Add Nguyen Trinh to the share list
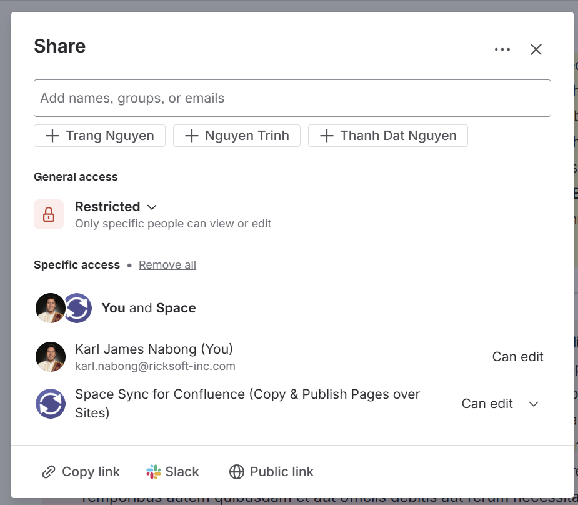The width and height of the screenshot is (578, 505). click(237, 136)
